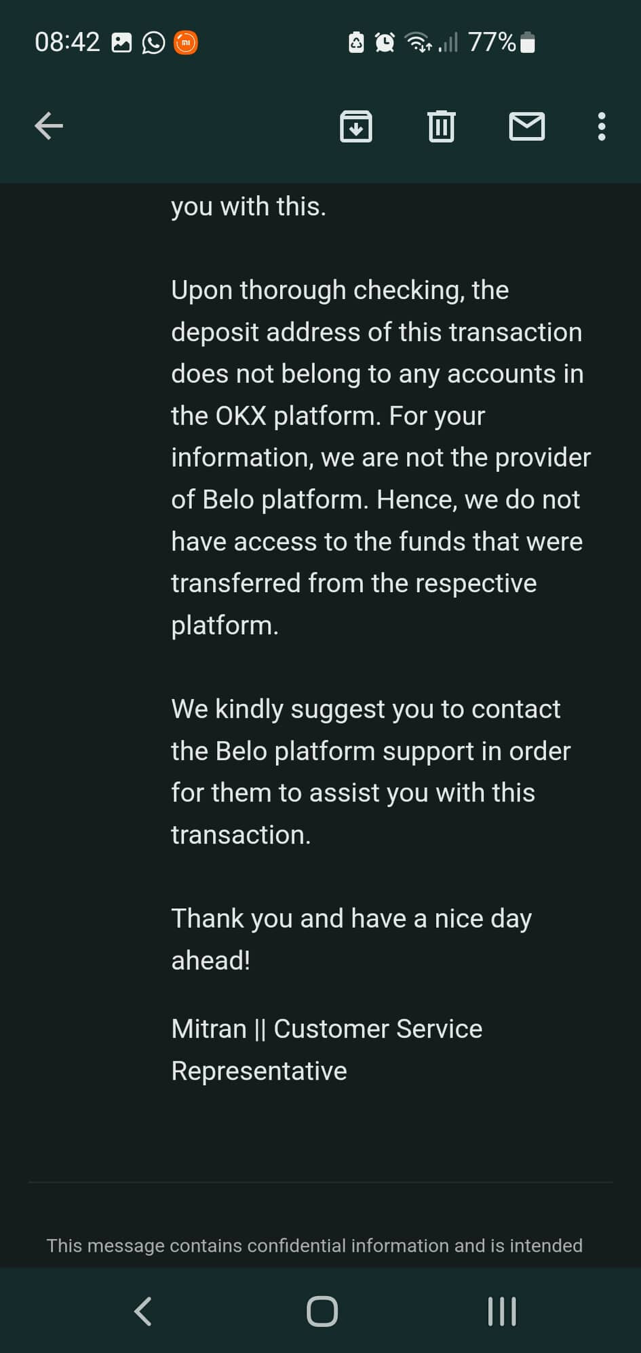
Task: Archive this email message
Action: [x=356, y=126]
